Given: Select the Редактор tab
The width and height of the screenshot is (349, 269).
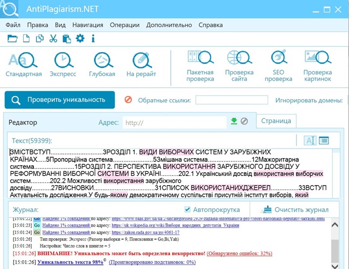Looking at the screenshot, I should click(23, 123).
